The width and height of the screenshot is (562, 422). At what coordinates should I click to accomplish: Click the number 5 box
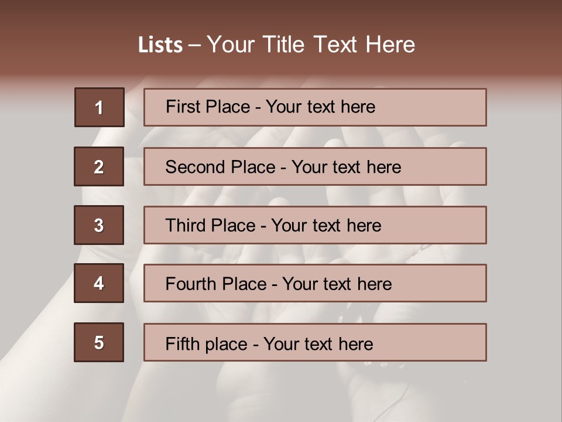tap(99, 342)
